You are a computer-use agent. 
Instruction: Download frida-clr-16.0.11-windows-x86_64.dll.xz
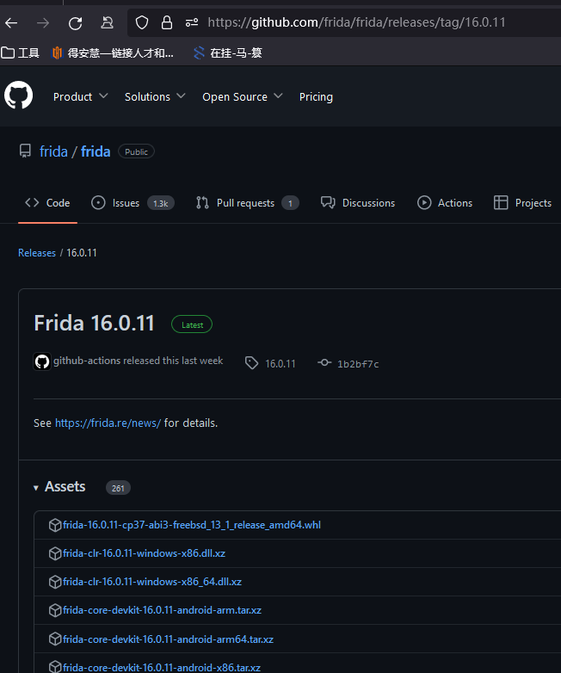click(x=152, y=582)
